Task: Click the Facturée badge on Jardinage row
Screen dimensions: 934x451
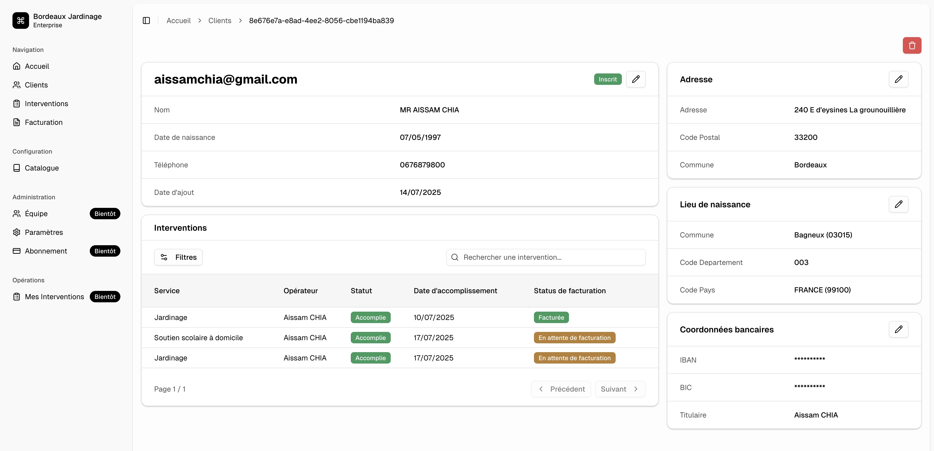Action: 551,317
